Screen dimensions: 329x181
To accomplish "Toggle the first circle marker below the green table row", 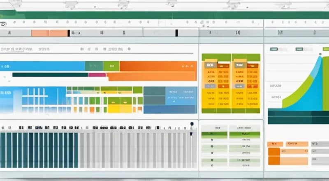I will tap(212, 140).
